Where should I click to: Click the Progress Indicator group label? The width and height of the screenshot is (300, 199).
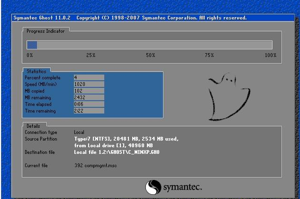point(45,31)
